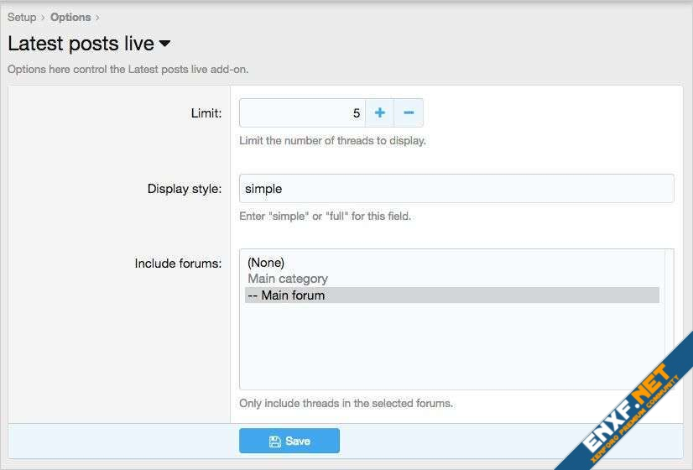Click the Include forums list scrollbar
The width and height of the screenshot is (693, 470).
(668, 319)
